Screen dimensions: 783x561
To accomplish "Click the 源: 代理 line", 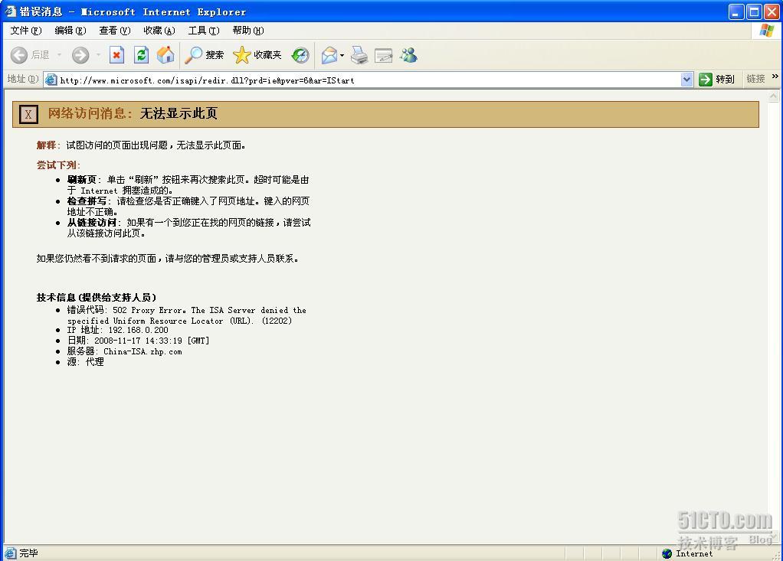I will click(x=85, y=362).
